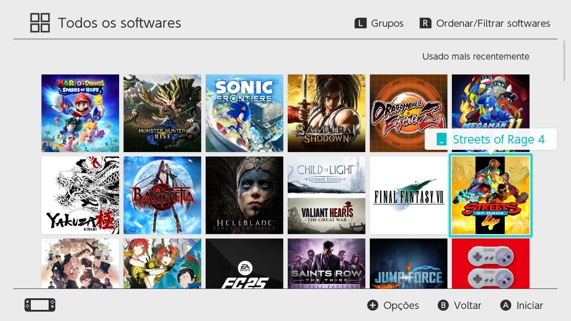Click the 'Todos os softwares' heading
This screenshot has height=321, width=571.
tap(120, 23)
